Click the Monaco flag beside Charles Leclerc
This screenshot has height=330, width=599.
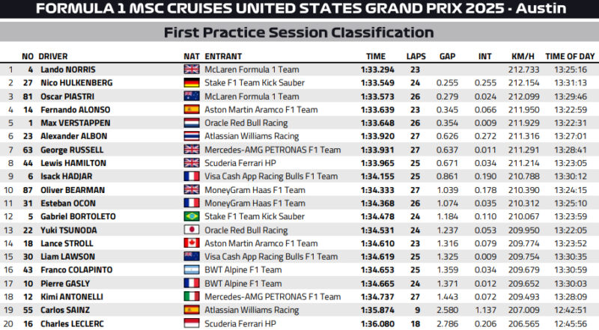pos(192,323)
